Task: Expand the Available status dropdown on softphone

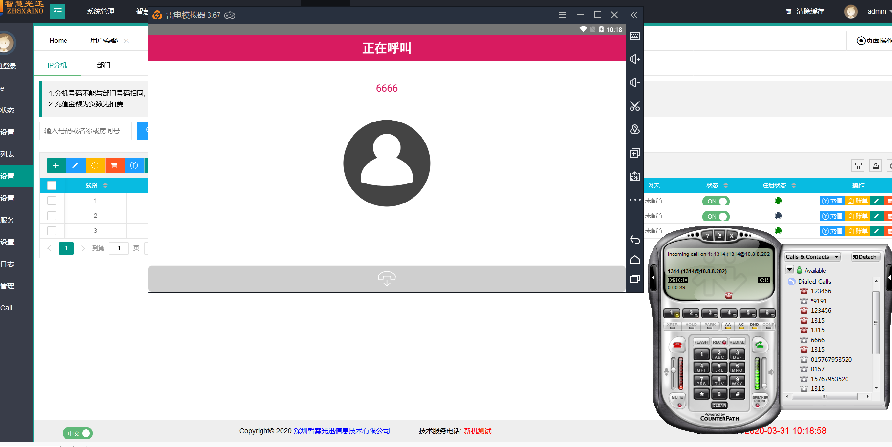Action: [790, 269]
